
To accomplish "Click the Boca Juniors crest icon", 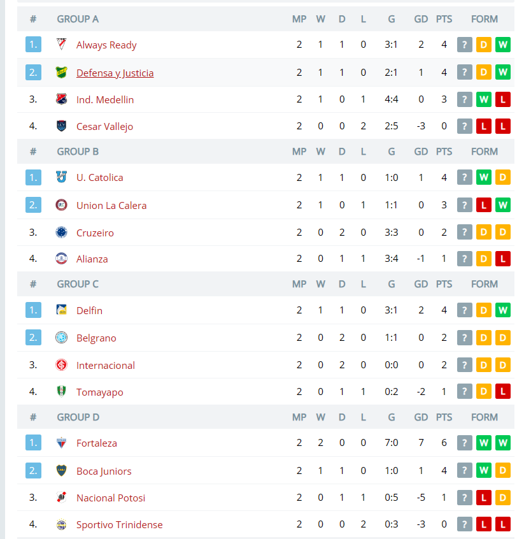I will pyautogui.click(x=62, y=471).
